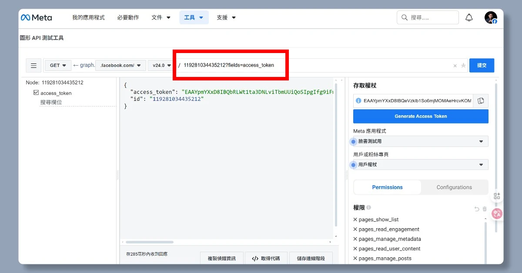Click the search magnifier icon

[x=405, y=17]
